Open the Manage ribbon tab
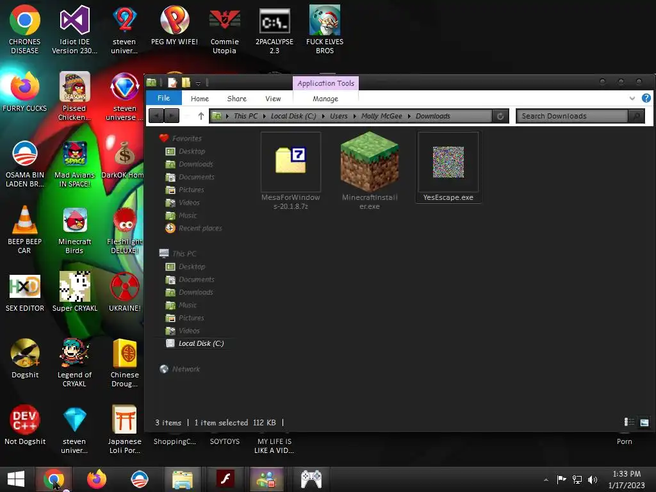 pos(325,99)
